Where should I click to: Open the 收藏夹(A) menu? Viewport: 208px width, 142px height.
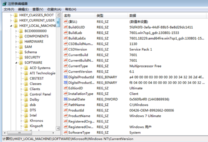[54, 9]
